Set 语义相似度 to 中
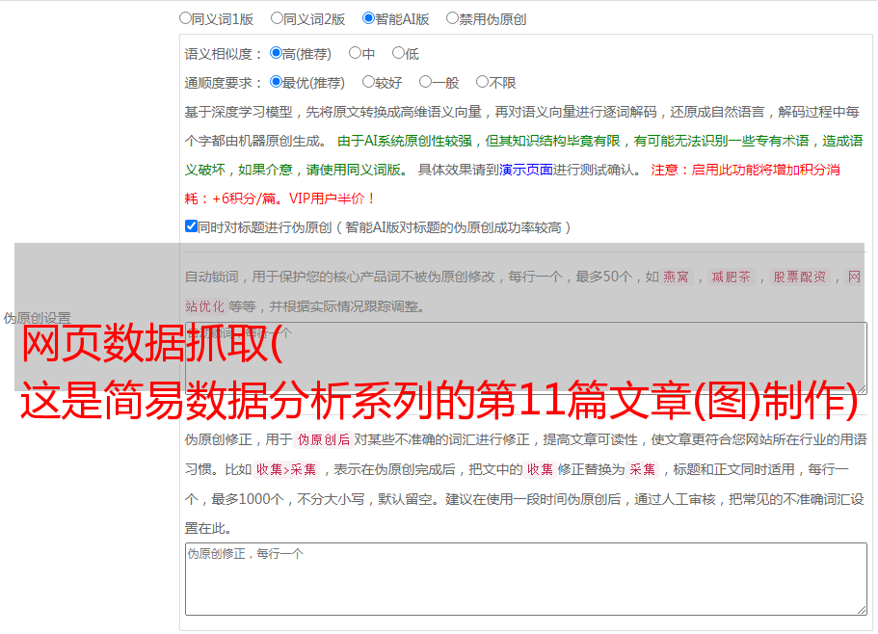 pos(355,53)
